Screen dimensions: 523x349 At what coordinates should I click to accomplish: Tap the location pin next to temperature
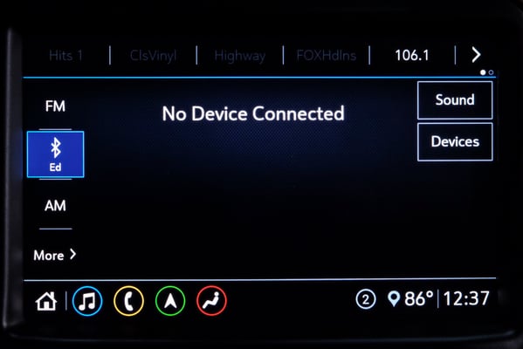[x=394, y=298]
